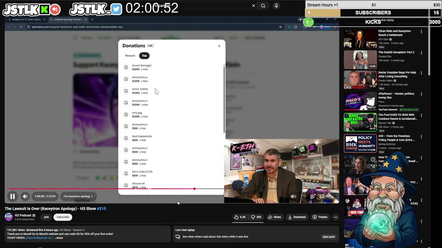Clear search text with X icon
Screen dimensions: 442x248
[253, 6]
